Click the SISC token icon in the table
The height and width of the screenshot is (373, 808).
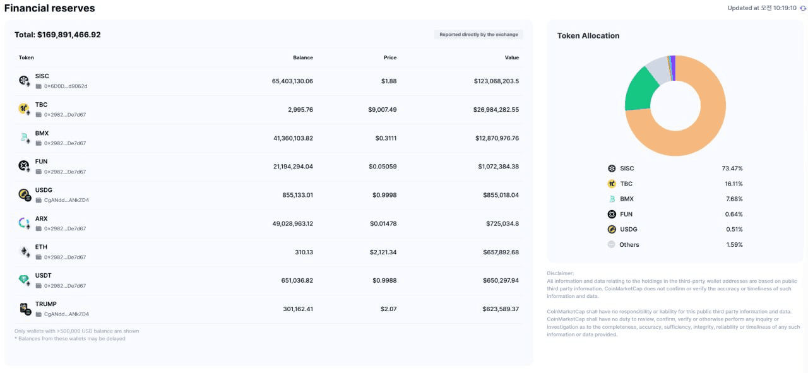pos(24,81)
